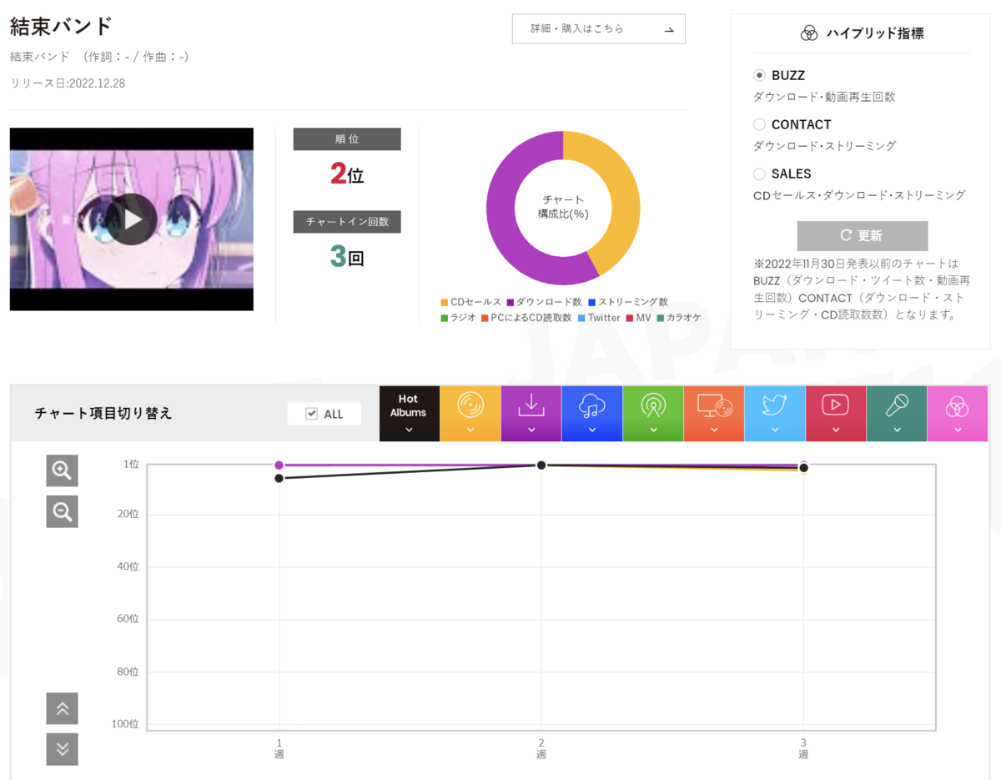Select the SALES radio option
This screenshot has height=780, width=1001.
coord(759,174)
